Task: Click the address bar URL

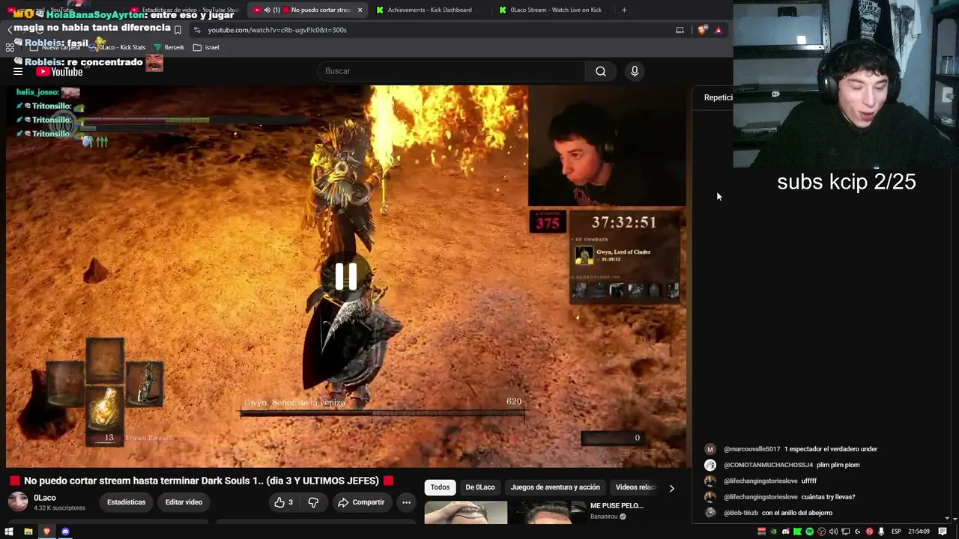Action: pos(277,30)
